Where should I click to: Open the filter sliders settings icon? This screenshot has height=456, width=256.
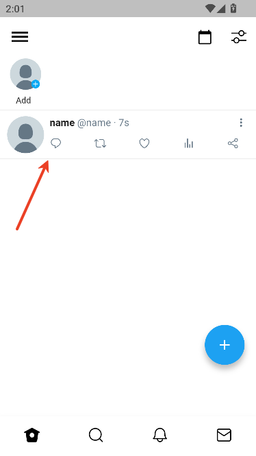239,37
